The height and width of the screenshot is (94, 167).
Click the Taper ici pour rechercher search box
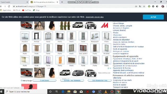click(x=26, y=92)
